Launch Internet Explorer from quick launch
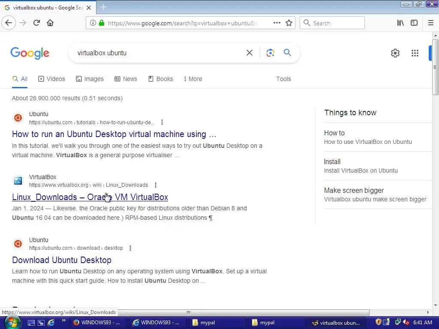 pyautogui.click(x=51, y=323)
